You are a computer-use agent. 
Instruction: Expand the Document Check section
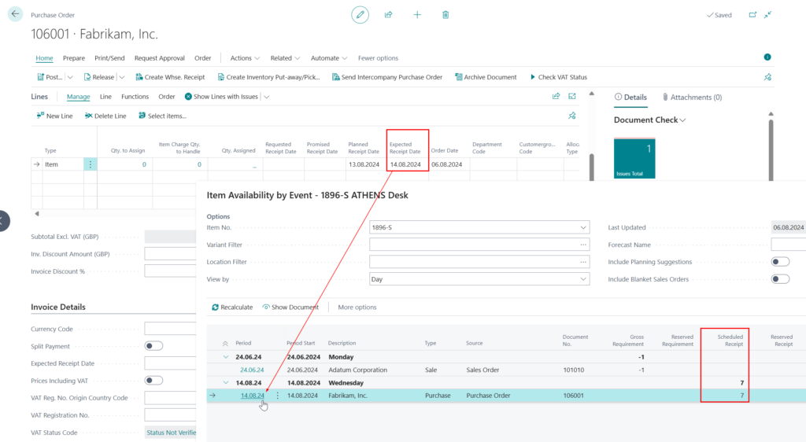tap(649, 120)
